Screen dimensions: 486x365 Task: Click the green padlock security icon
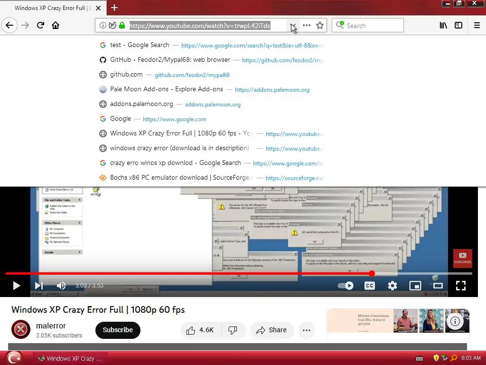click(122, 26)
